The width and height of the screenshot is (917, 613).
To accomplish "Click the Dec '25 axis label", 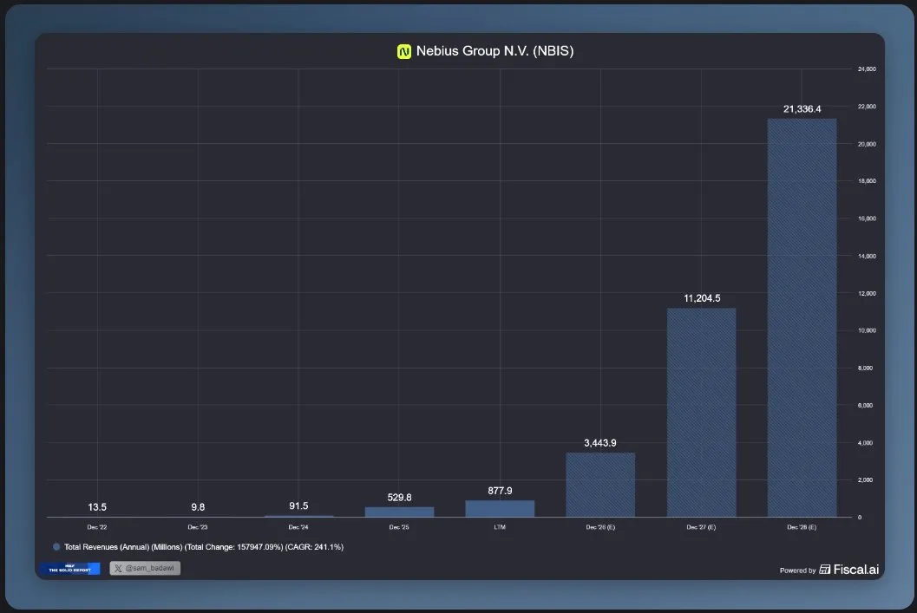I will [x=399, y=527].
